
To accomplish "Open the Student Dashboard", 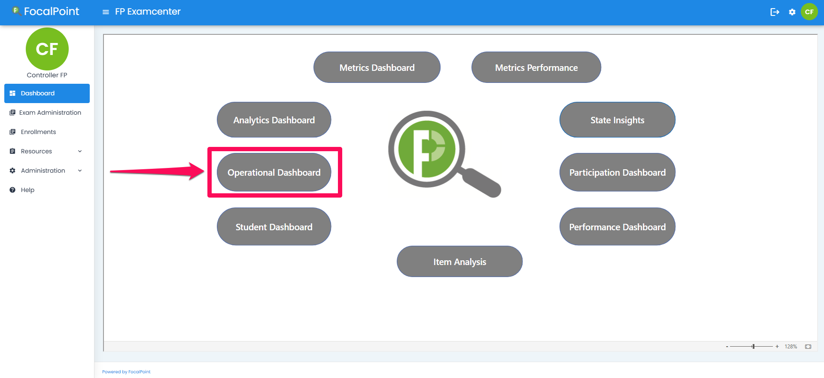I will click(x=274, y=227).
